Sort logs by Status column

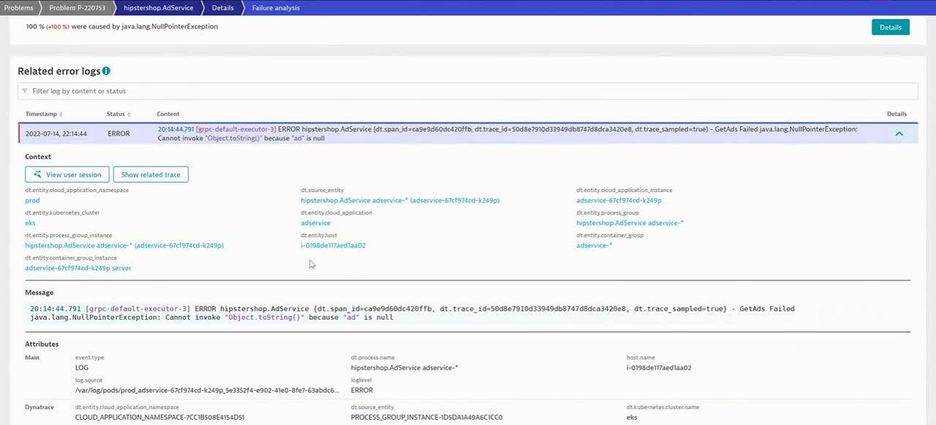click(x=118, y=114)
